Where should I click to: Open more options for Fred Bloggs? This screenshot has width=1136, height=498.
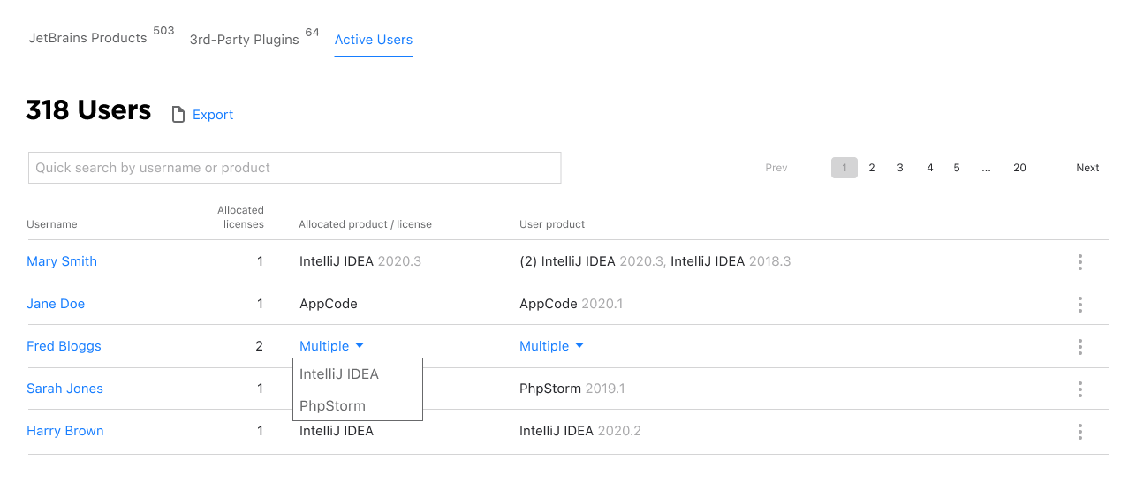coord(1079,347)
